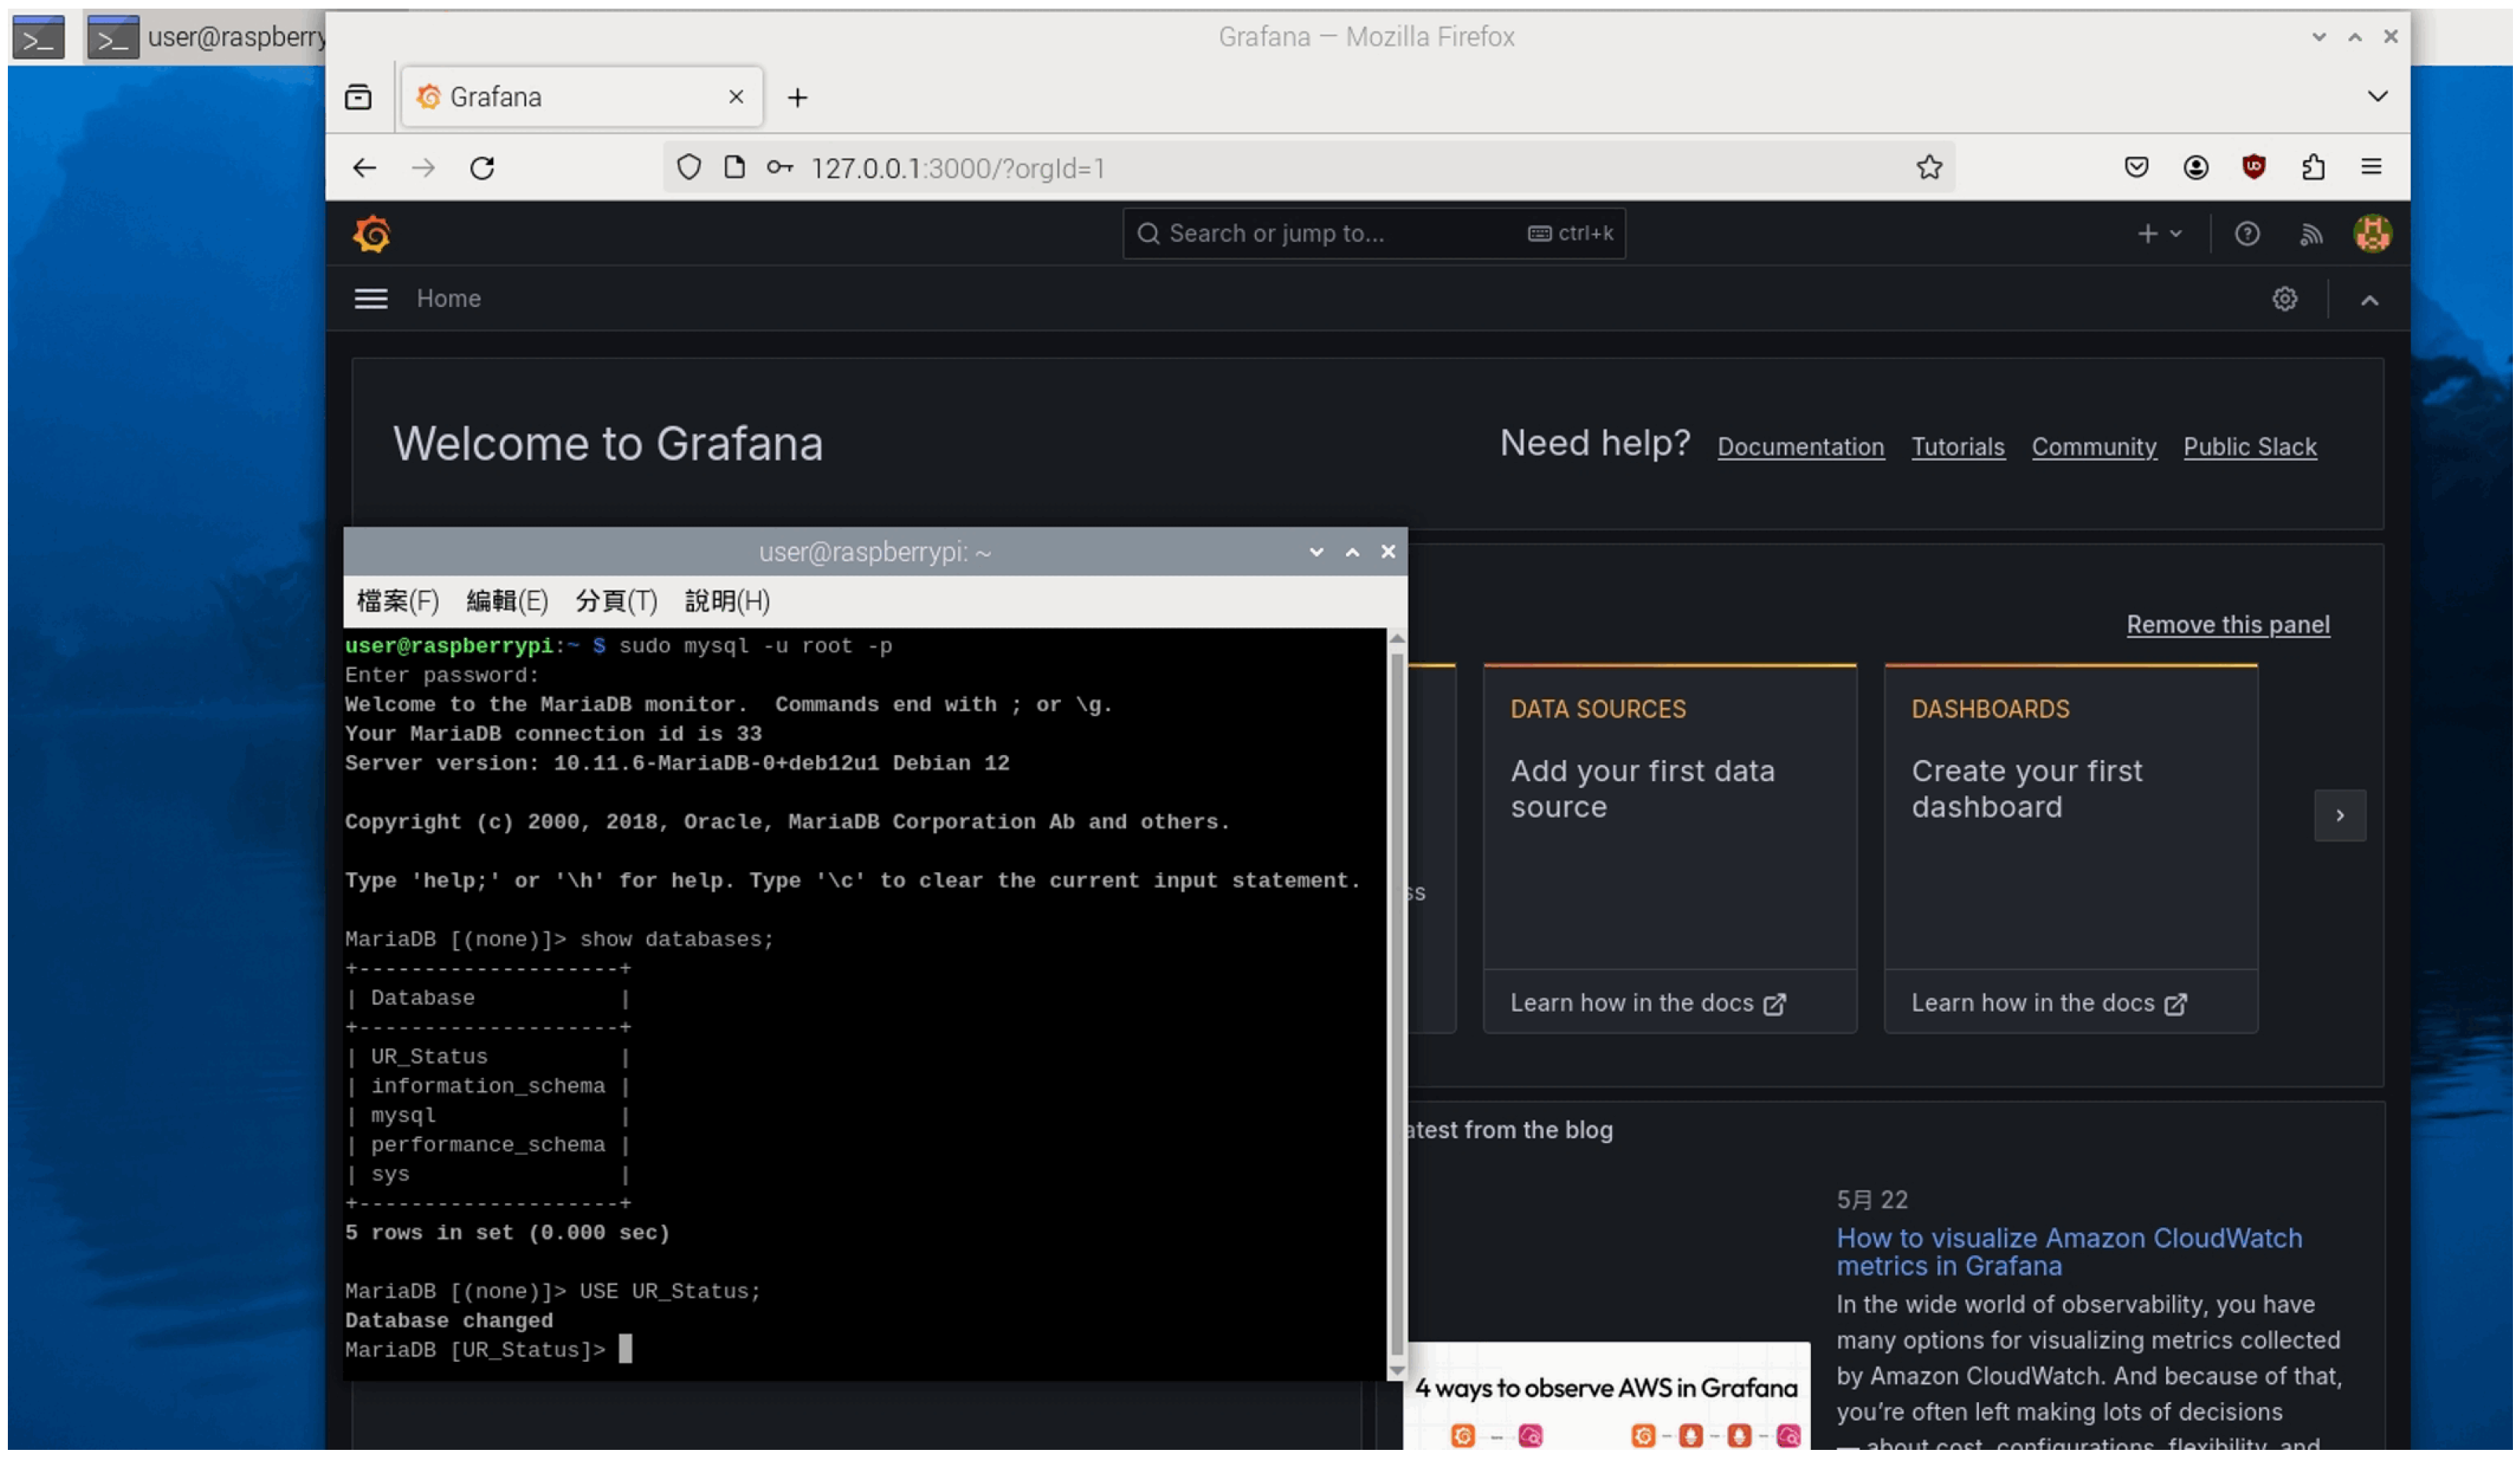
Task: Open the news feed RSS icon
Action: [x=2311, y=234]
